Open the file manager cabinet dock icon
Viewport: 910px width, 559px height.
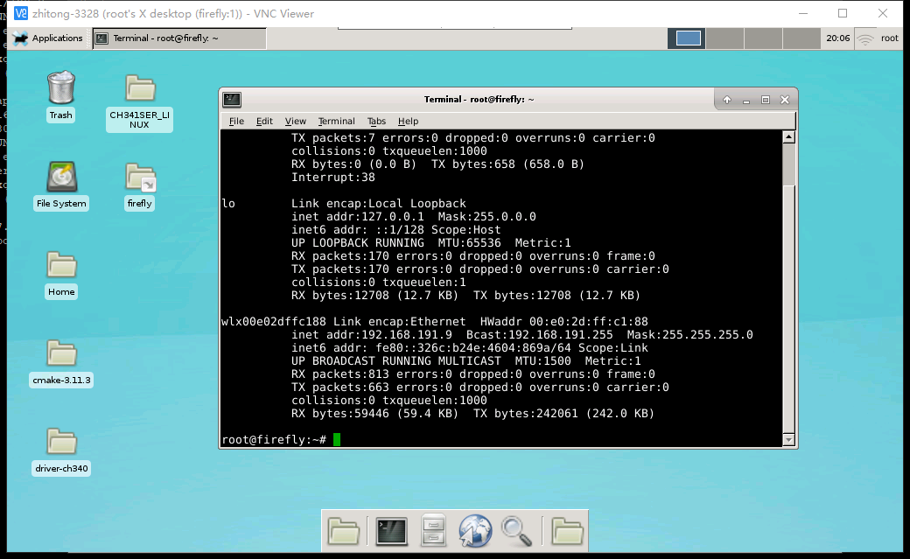click(x=433, y=530)
